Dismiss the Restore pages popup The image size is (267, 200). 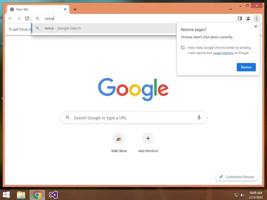click(256, 26)
